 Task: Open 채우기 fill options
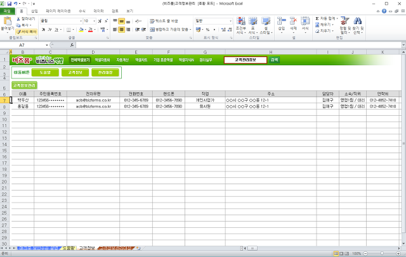click(x=324, y=25)
